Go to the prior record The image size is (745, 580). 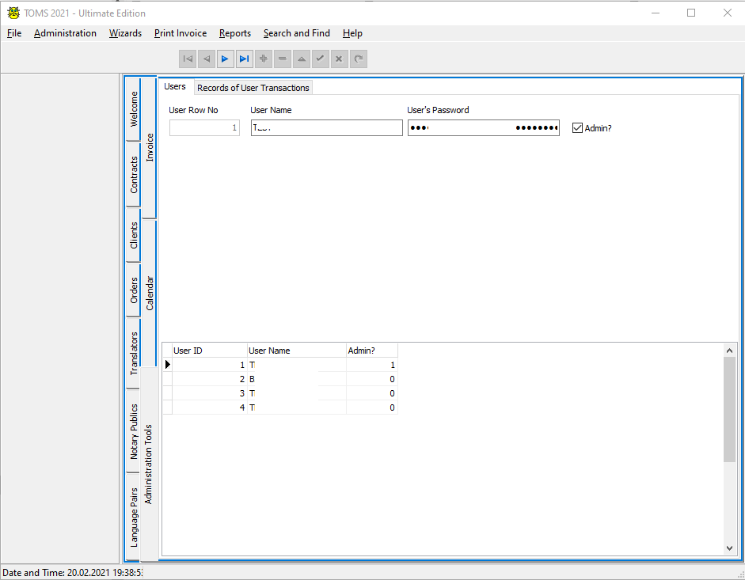[207, 59]
